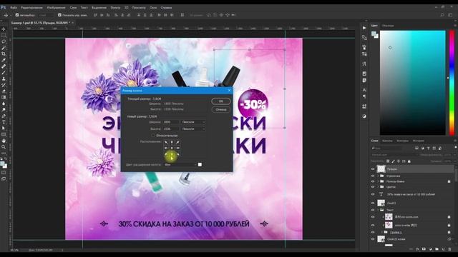The height and width of the screenshot is (257, 458).
Task: Hide the top selected layer with its eye icon
Action: (x=373, y=169)
